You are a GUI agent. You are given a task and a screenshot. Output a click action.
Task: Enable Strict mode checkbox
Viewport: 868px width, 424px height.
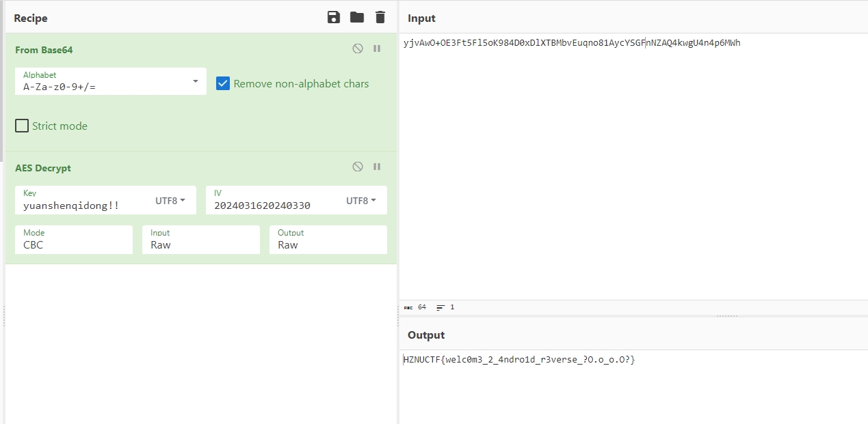(22, 126)
